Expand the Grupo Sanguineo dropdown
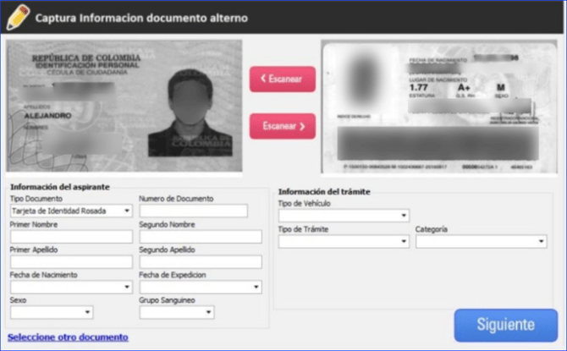Screen dimensions: 567x351 click(x=176, y=312)
